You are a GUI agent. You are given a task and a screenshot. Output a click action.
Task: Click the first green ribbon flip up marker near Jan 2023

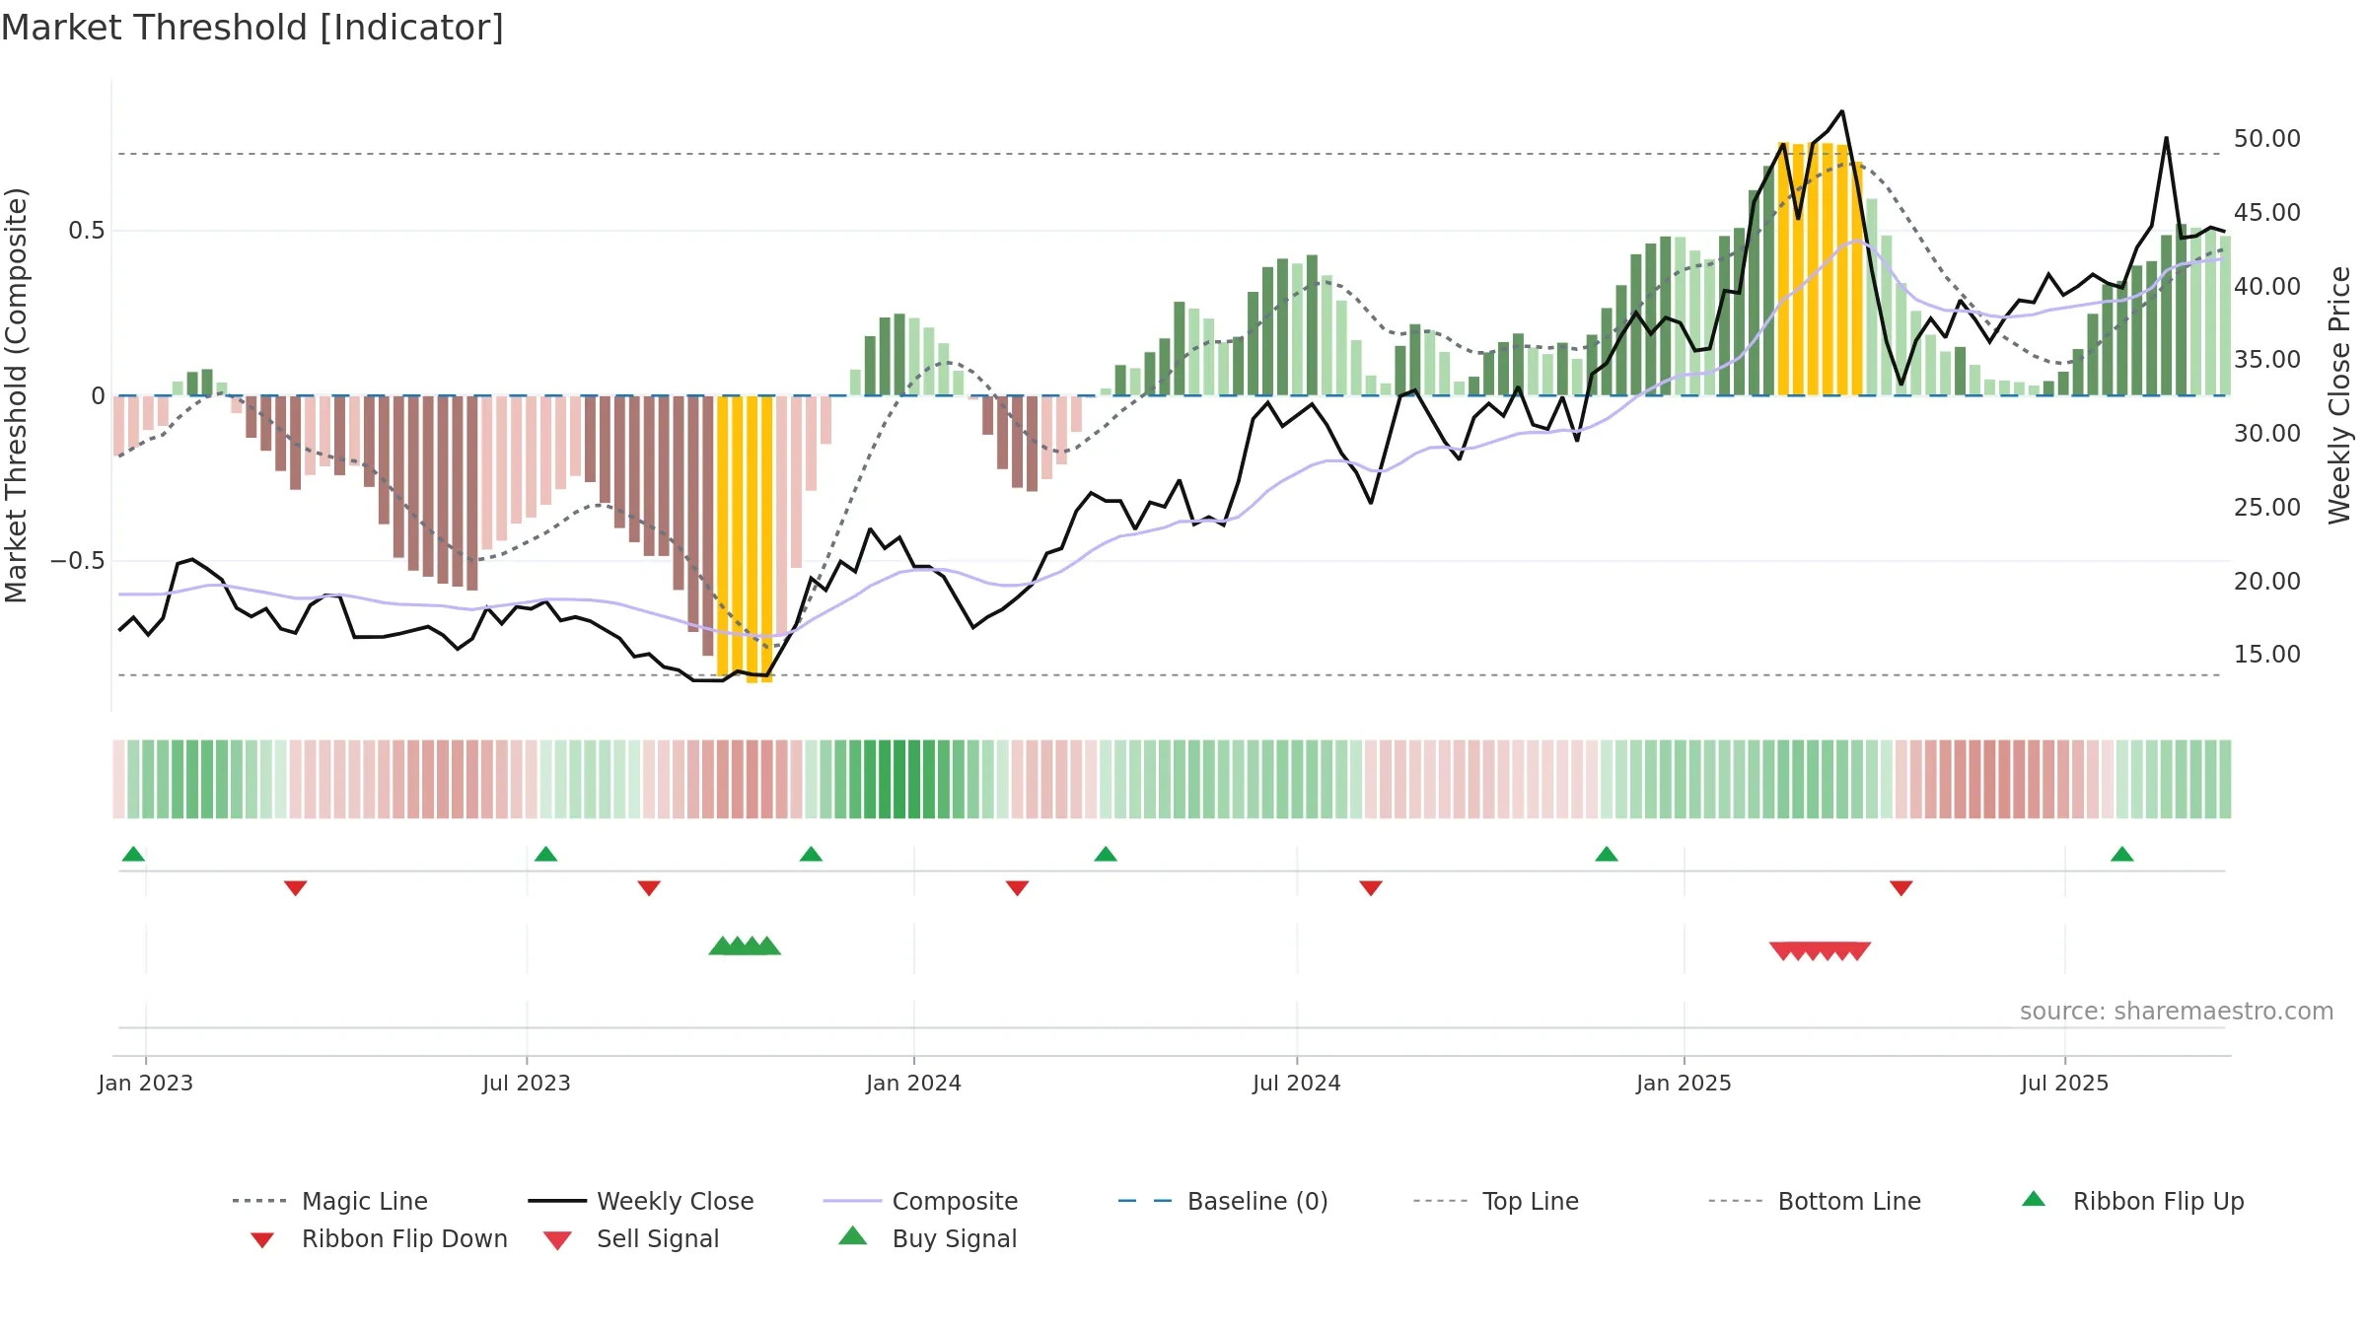(133, 854)
